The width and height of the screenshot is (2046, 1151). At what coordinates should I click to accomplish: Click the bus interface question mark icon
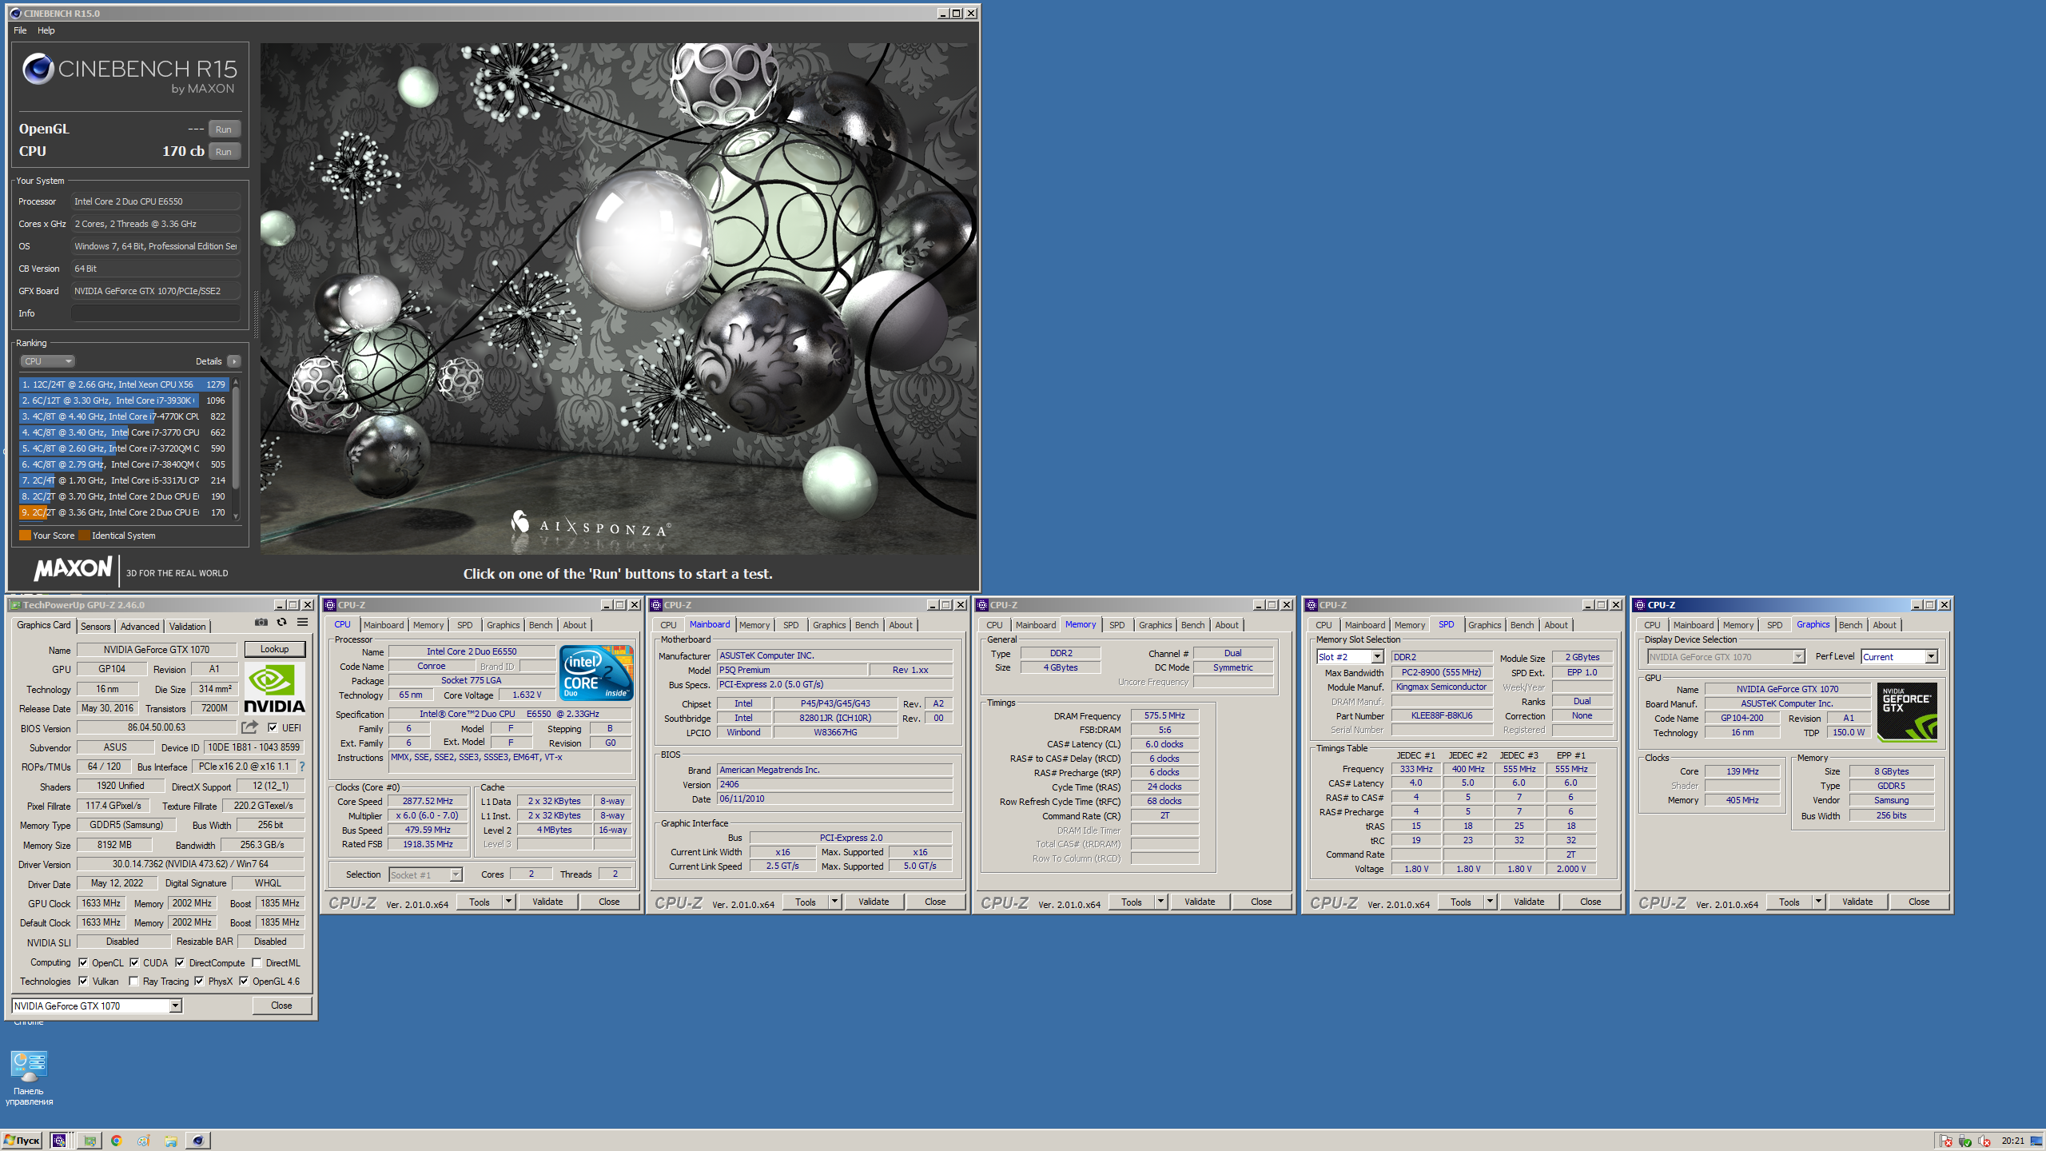(302, 767)
